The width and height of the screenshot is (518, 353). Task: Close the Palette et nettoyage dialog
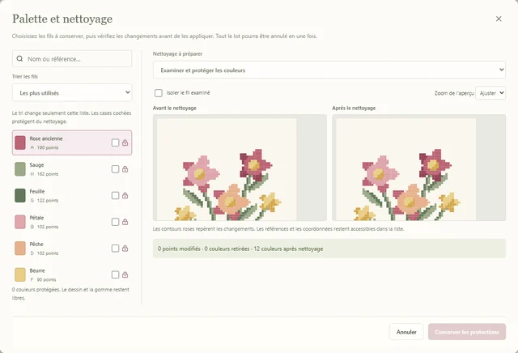coord(499,19)
